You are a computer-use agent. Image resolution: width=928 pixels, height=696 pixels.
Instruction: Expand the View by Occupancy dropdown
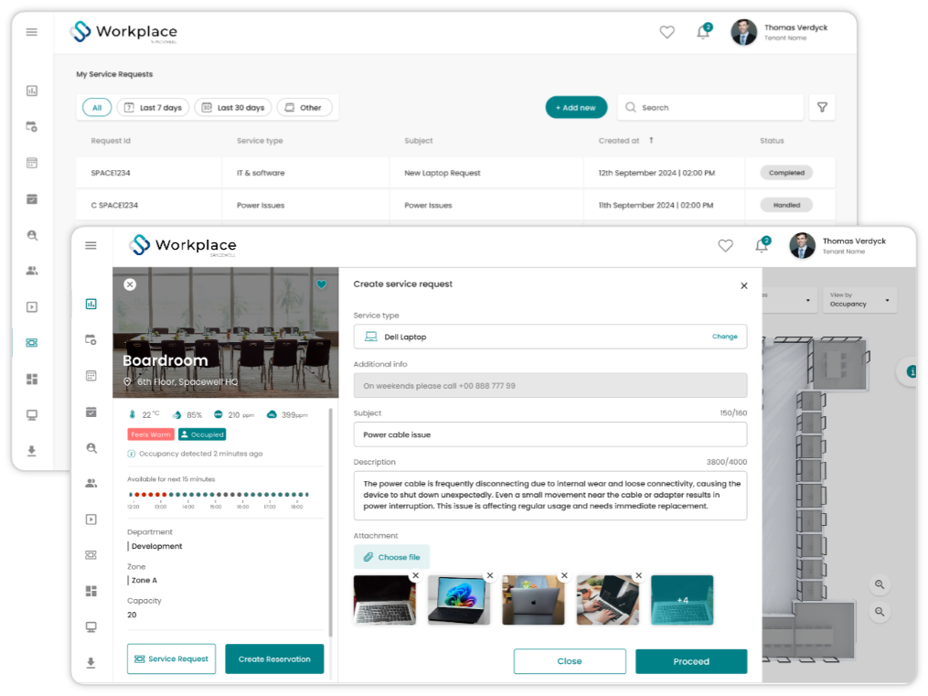(859, 300)
